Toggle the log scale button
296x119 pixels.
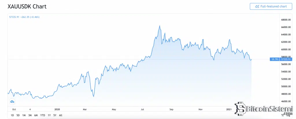(288, 115)
